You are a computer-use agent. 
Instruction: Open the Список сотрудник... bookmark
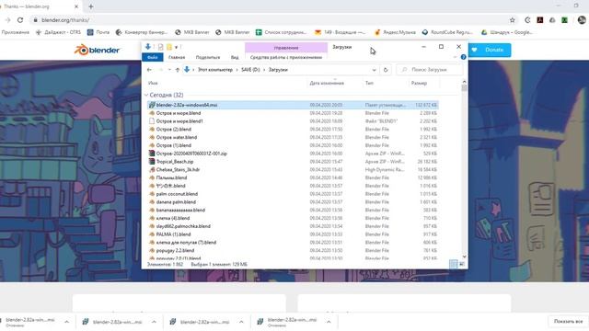click(282, 32)
